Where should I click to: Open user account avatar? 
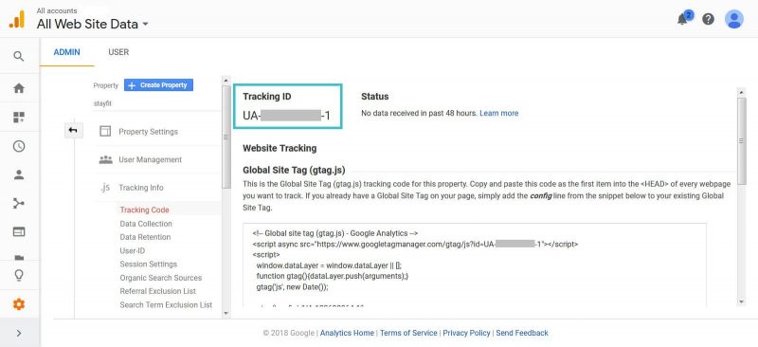733,19
